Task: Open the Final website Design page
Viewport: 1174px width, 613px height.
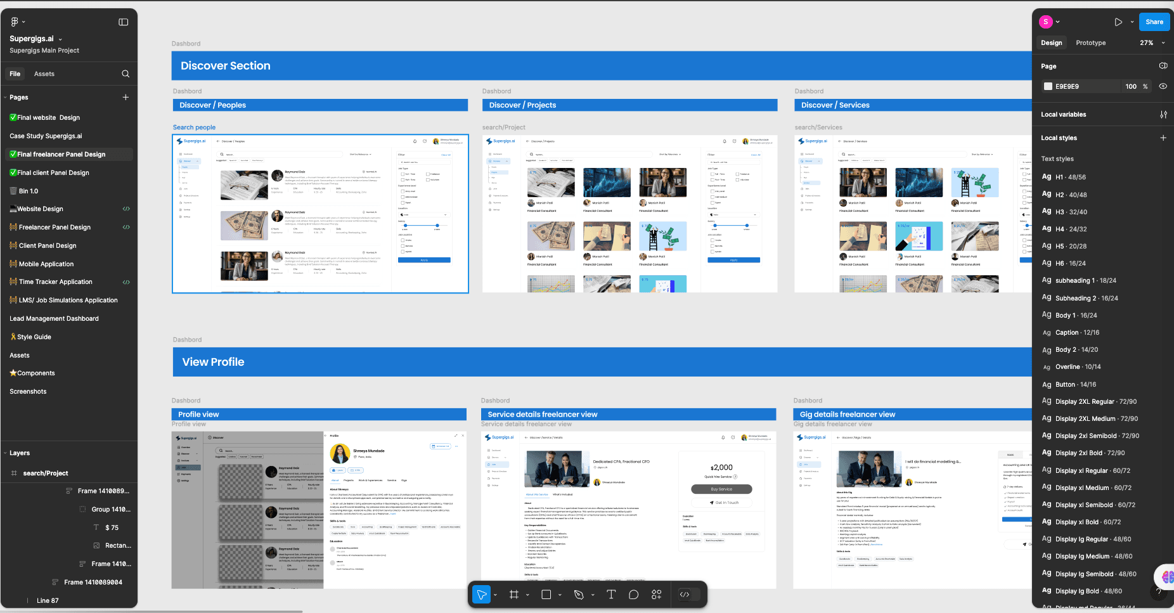Action: click(x=45, y=117)
